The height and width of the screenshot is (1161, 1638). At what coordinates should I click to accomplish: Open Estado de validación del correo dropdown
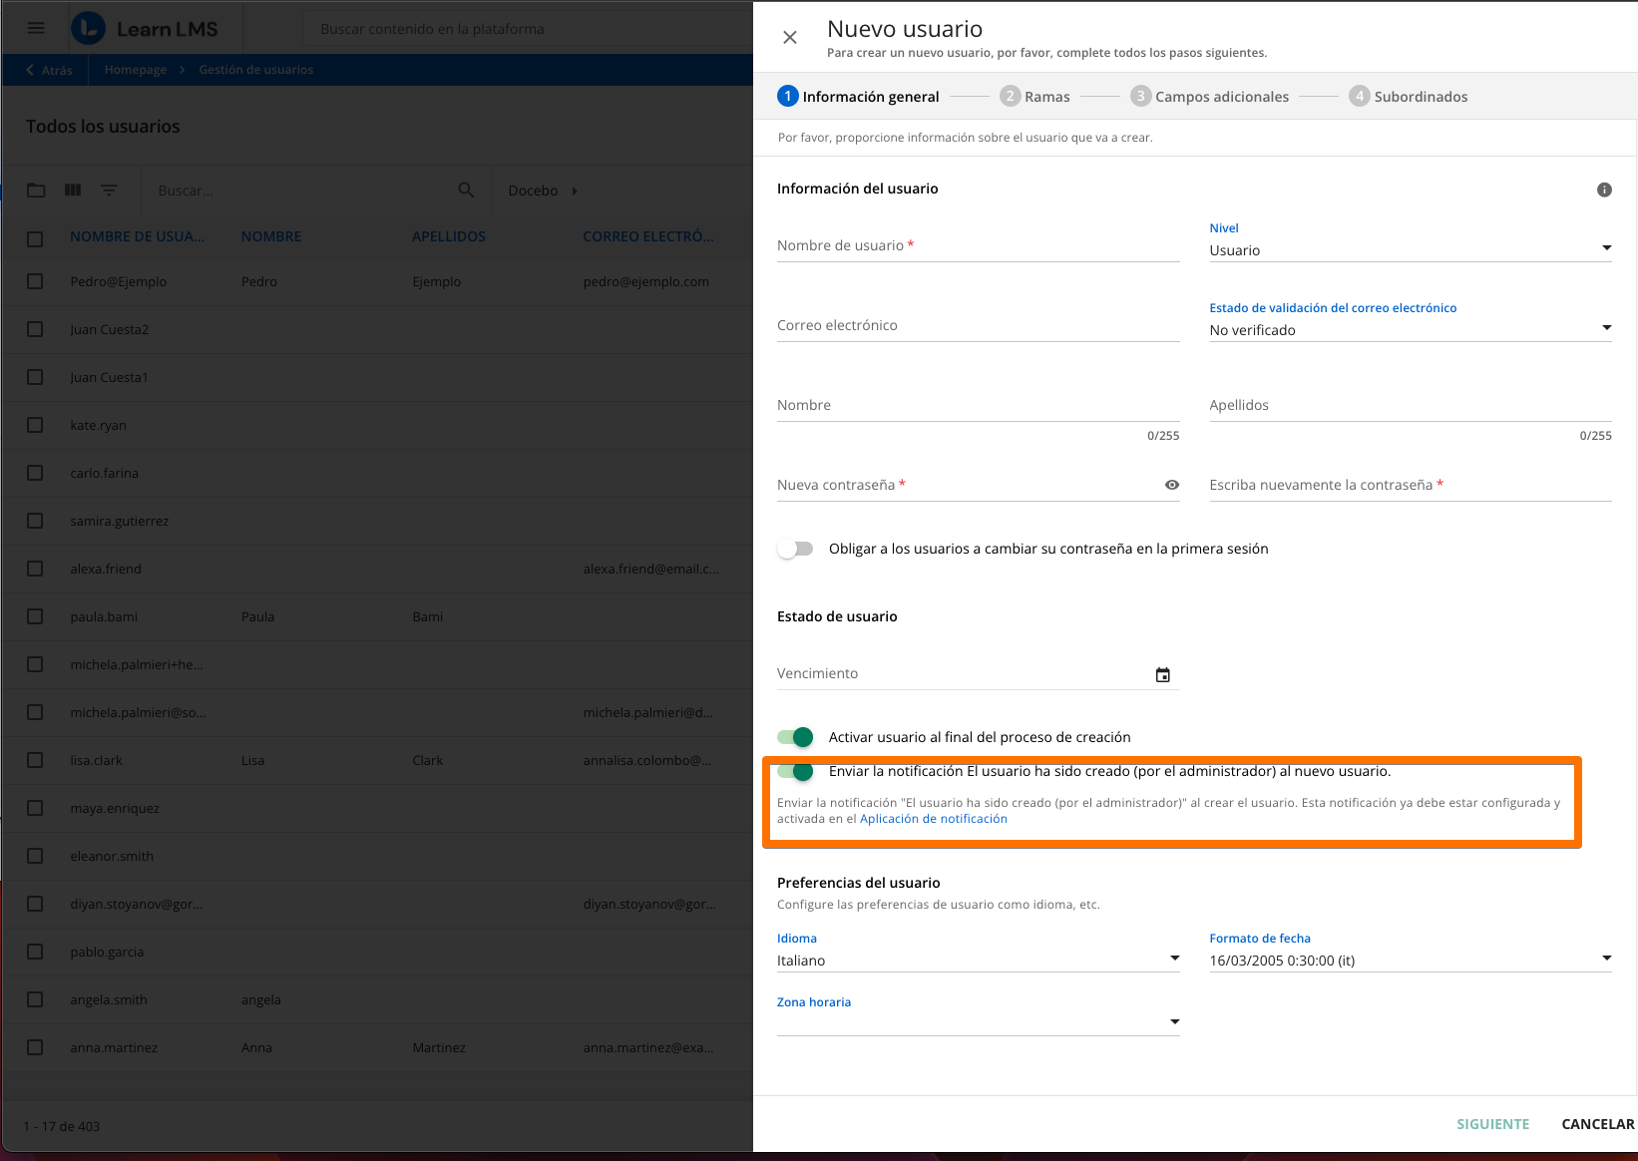tap(1411, 330)
